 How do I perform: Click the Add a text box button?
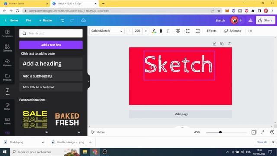pyautogui.click(x=51, y=45)
